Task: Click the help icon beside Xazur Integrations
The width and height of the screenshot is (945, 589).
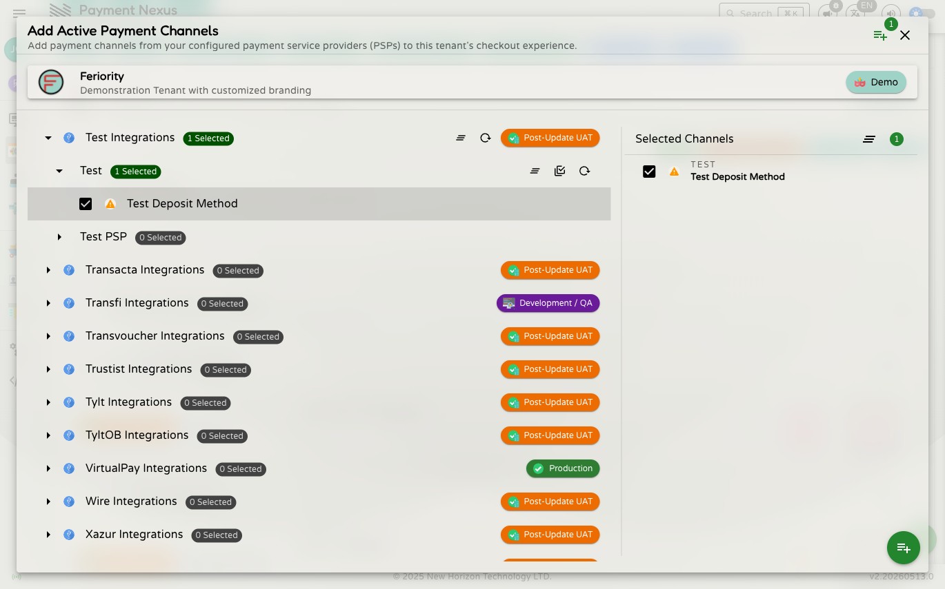Action: pyautogui.click(x=69, y=535)
